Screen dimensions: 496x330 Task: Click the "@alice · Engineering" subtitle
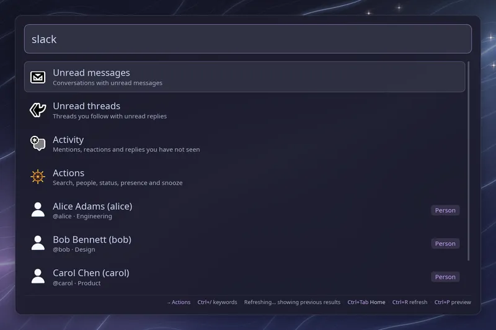[x=82, y=216]
